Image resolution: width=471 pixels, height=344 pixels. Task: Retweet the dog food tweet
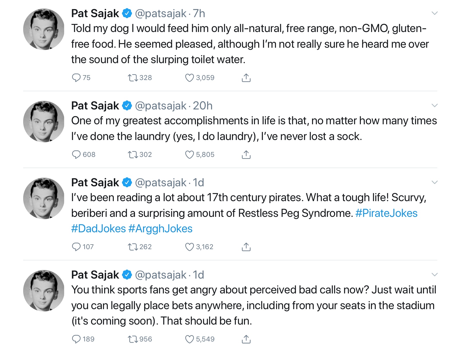click(x=133, y=78)
